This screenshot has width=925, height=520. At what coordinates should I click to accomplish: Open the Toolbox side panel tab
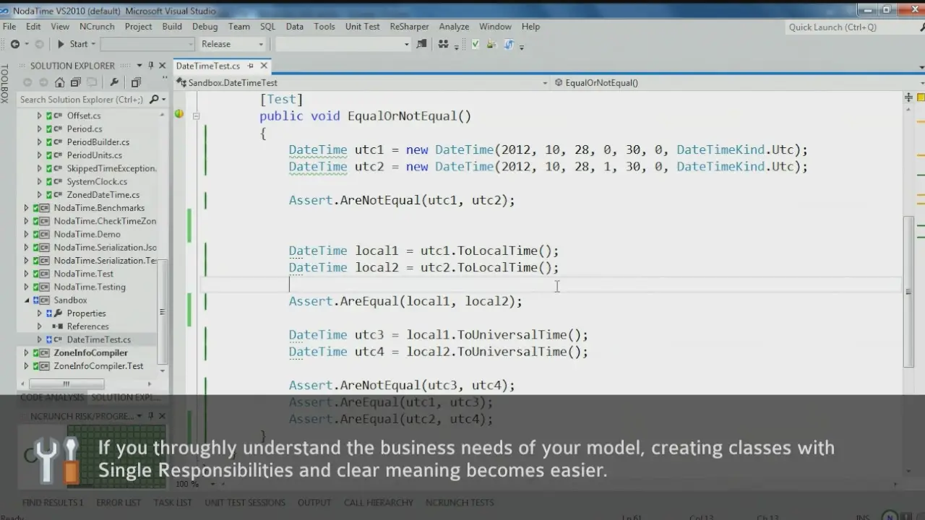click(x=5, y=84)
